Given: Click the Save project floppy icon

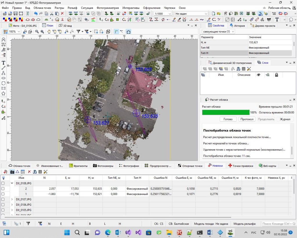Looking at the screenshot, I should coord(16,13).
